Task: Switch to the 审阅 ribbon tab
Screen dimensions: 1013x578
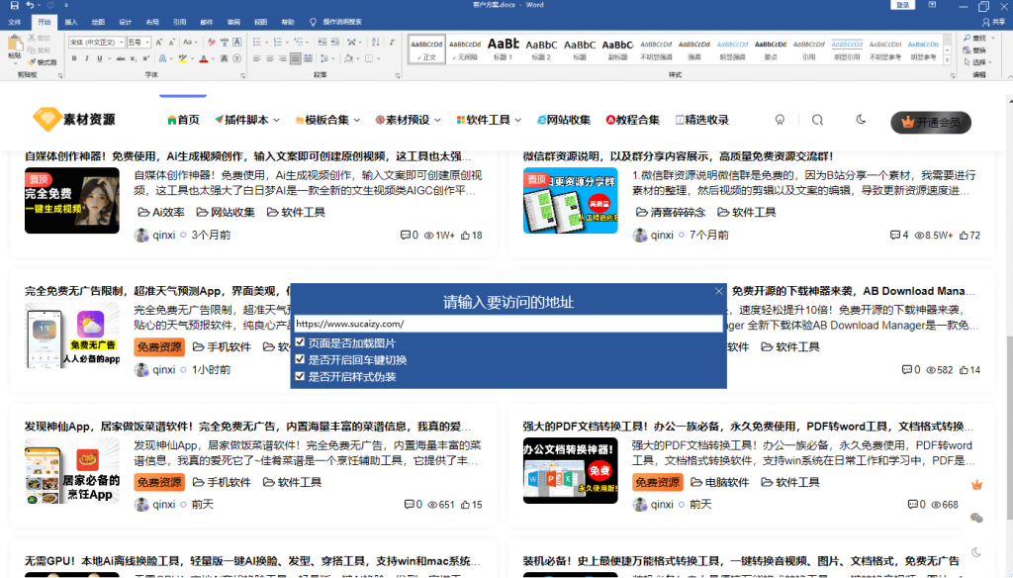Action: 232,21
